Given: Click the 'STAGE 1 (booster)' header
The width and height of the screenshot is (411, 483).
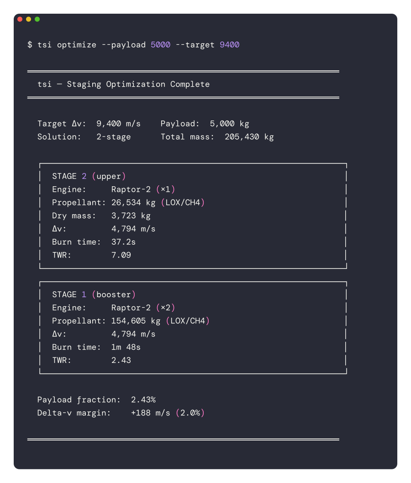Looking at the screenshot, I should (94, 294).
